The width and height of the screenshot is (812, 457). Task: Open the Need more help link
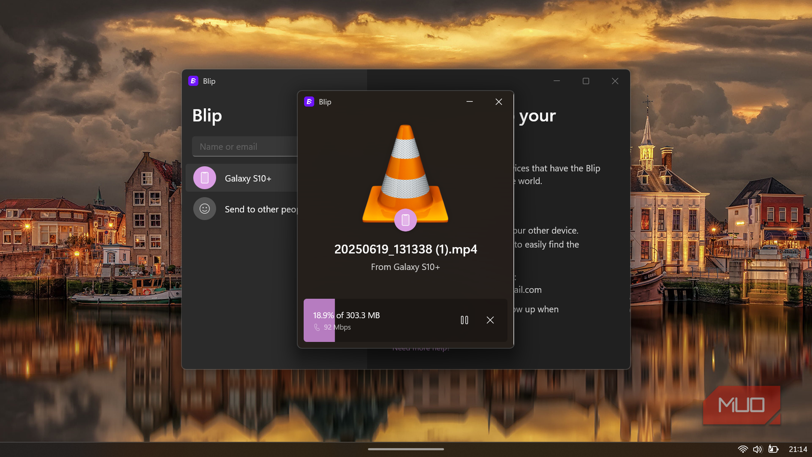click(421, 348)
